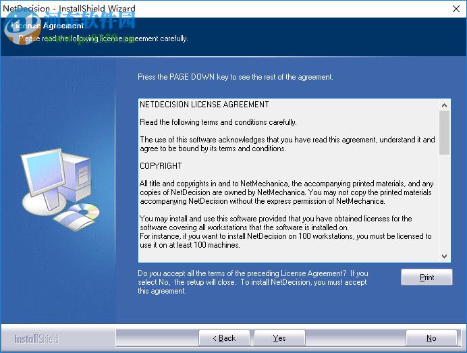Click the 'License Agreement' header title

click(48, 26)
